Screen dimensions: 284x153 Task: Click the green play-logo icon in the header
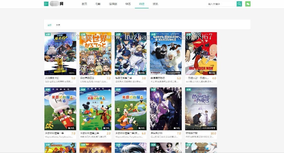[x=46, y=4]
